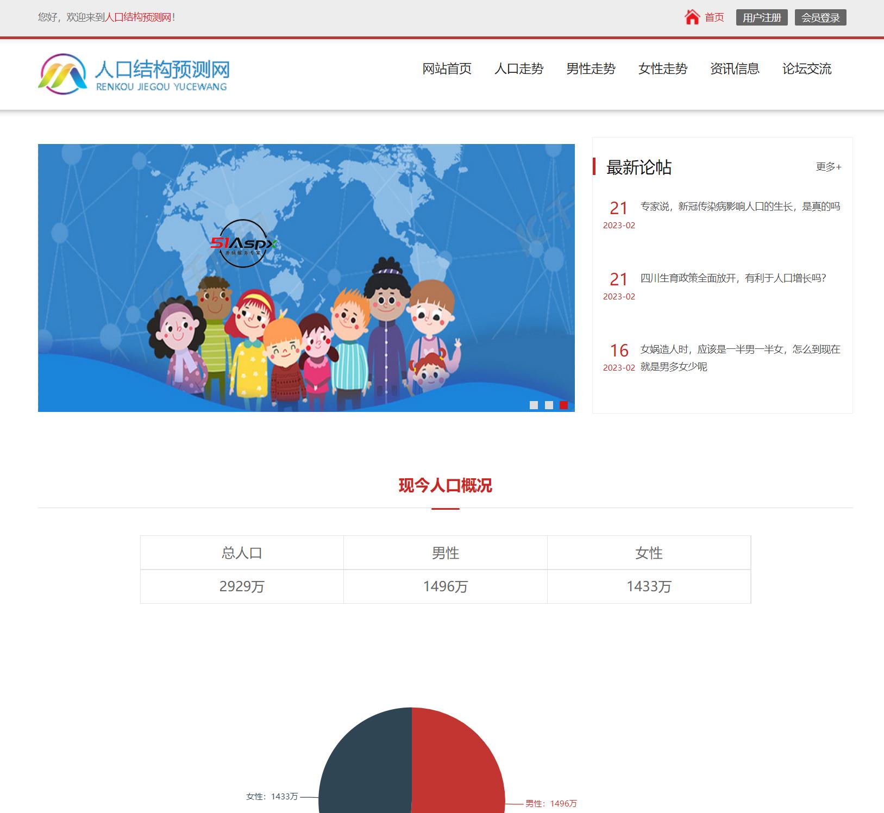This screenshot has height=813, width=884.
Task: Open the forum post 四川生育政策全面放开
Action: coord(733,278)
